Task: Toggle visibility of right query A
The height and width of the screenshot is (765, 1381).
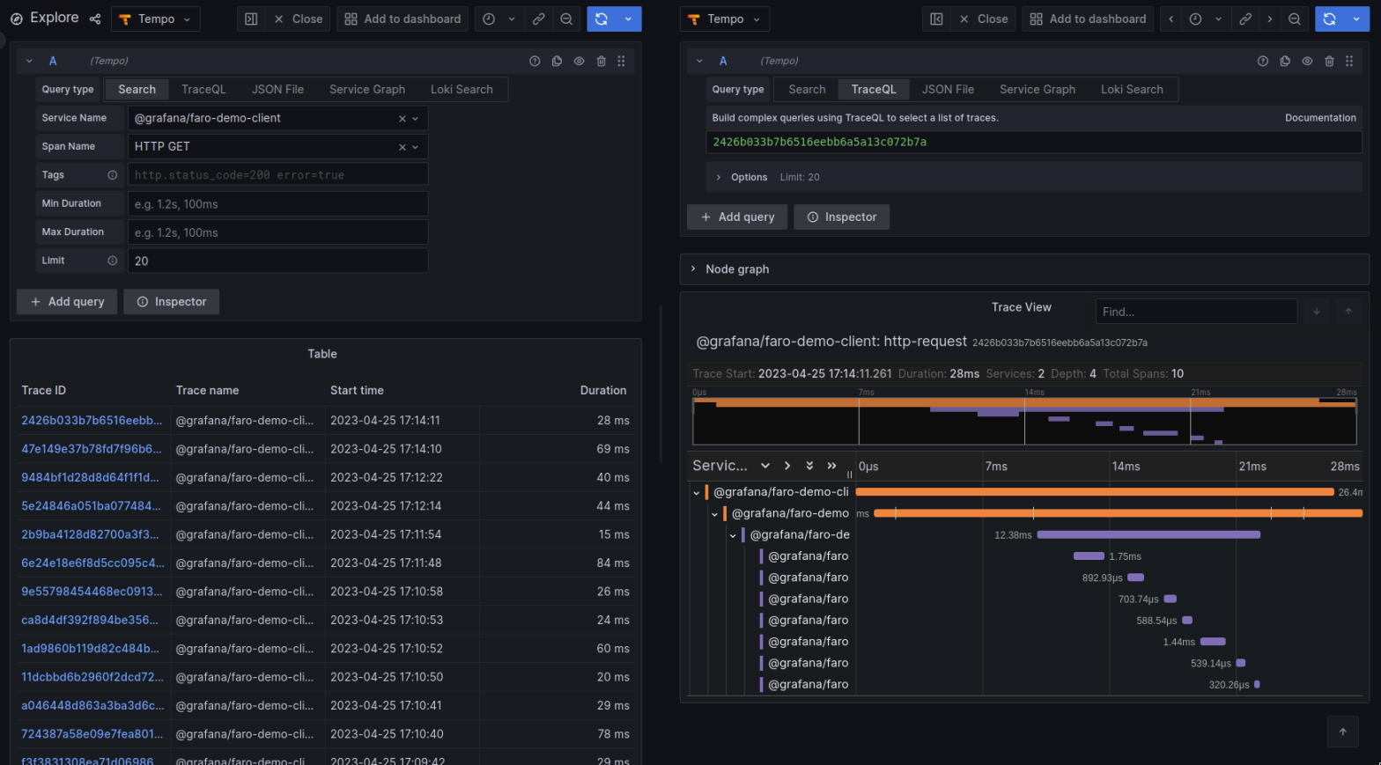Action: click(1307, 61)
